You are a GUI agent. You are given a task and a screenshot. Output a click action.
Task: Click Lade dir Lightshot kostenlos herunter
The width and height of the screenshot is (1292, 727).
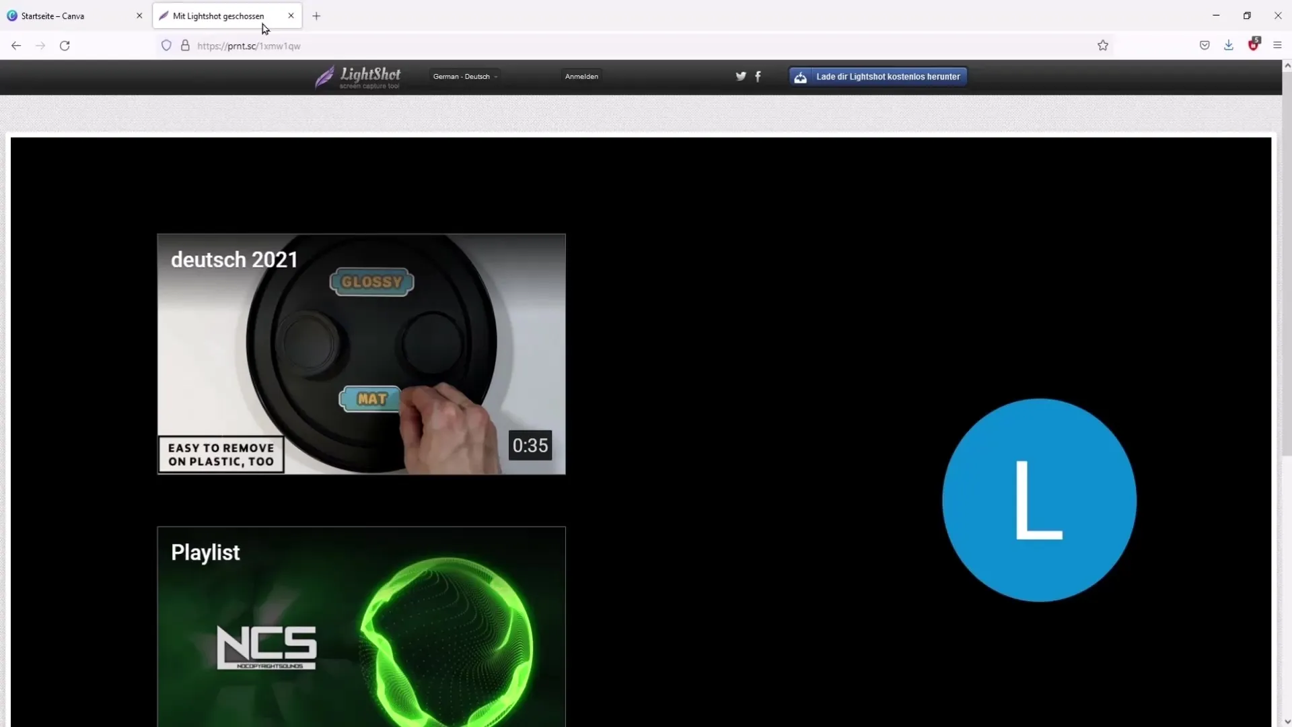(x=878, y=77)
